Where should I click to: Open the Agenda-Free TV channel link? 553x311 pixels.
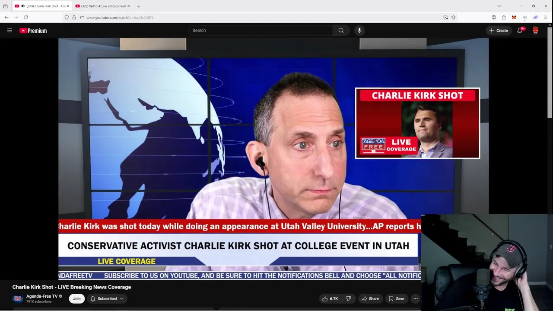pyautogui.click(x=42, y=296)
